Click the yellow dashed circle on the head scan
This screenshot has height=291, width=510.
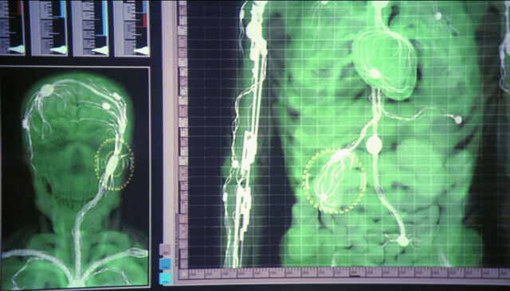[114, 165]
